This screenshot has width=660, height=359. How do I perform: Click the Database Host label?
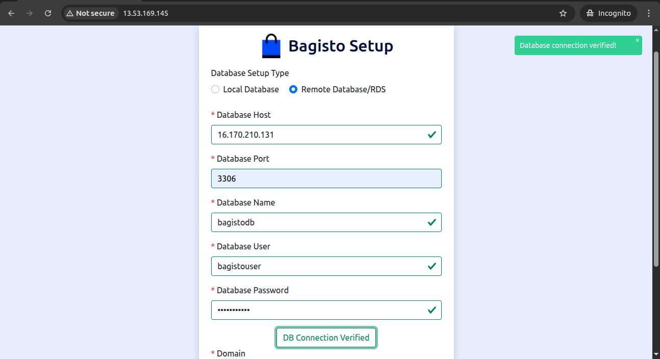pyautogui.click(x=244, y=115)
